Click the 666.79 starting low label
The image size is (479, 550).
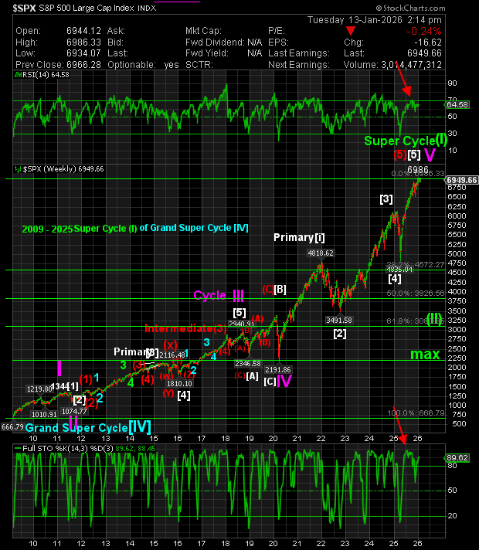[12, 427]
